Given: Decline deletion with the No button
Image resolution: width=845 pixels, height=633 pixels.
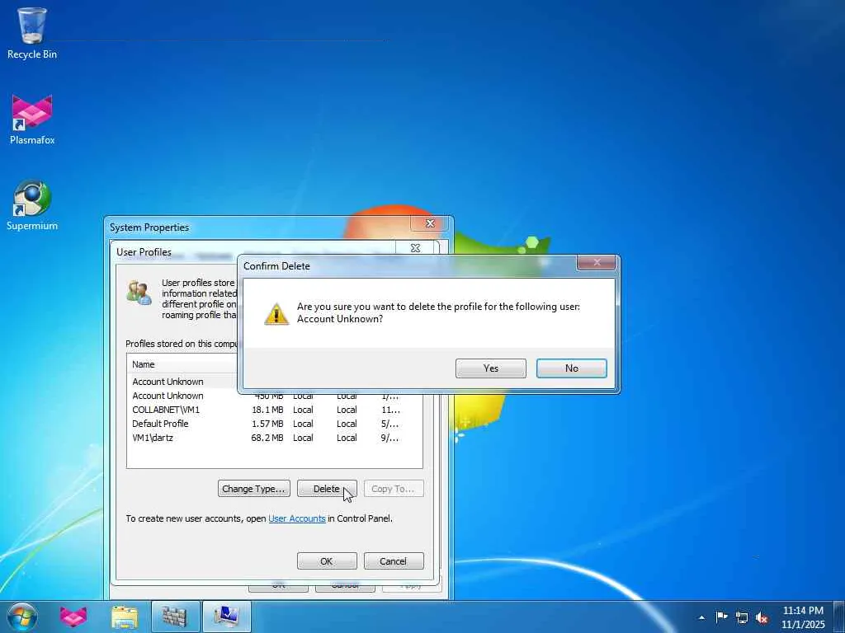Looking at the screenshot, I should click(571, 368).
